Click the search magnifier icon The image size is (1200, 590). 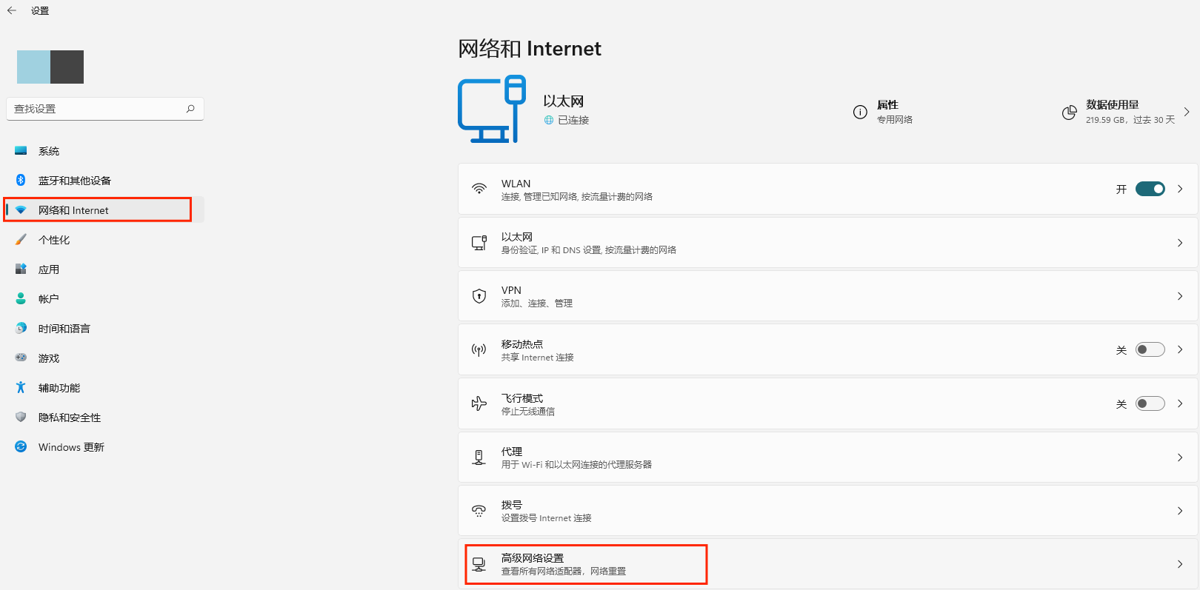pos(190,109)
